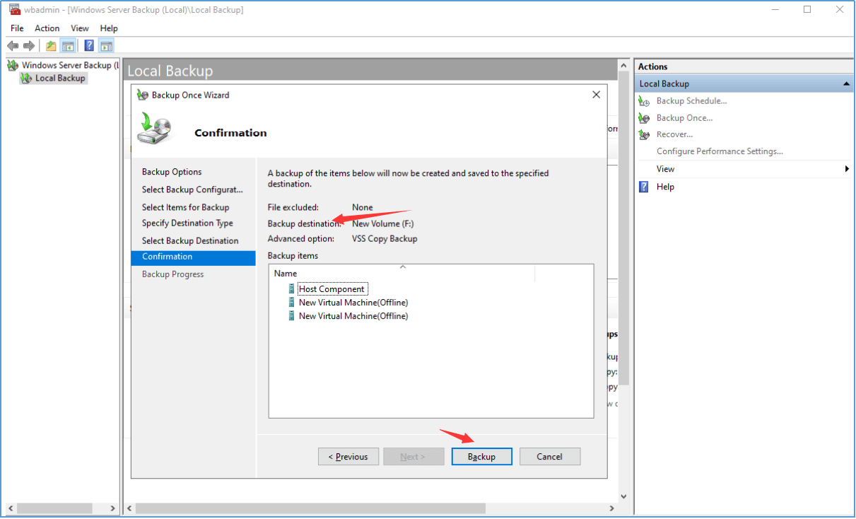
Task: Click the Backup Once icon in Actions
Action: pyautogui.click(x=644, y=118)
